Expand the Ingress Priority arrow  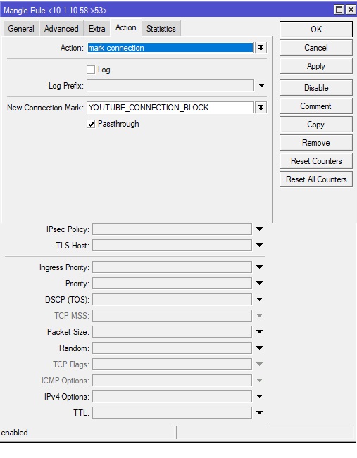[259, 267]
